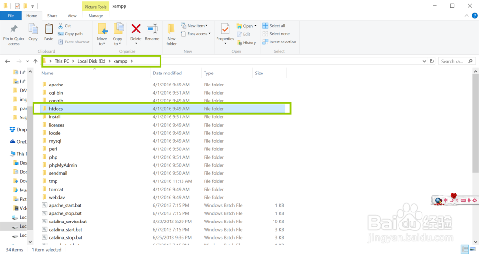Click Select all
Screen dimensions: 479x254
[274, 26]
